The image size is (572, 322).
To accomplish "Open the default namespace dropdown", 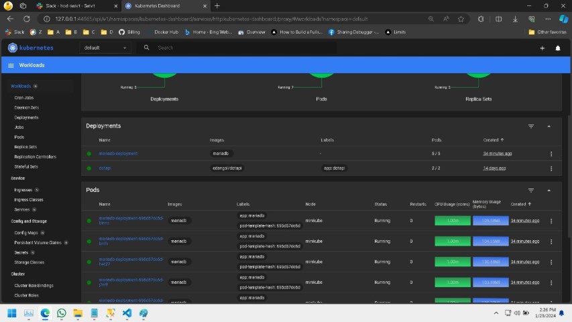I will 105,48.
